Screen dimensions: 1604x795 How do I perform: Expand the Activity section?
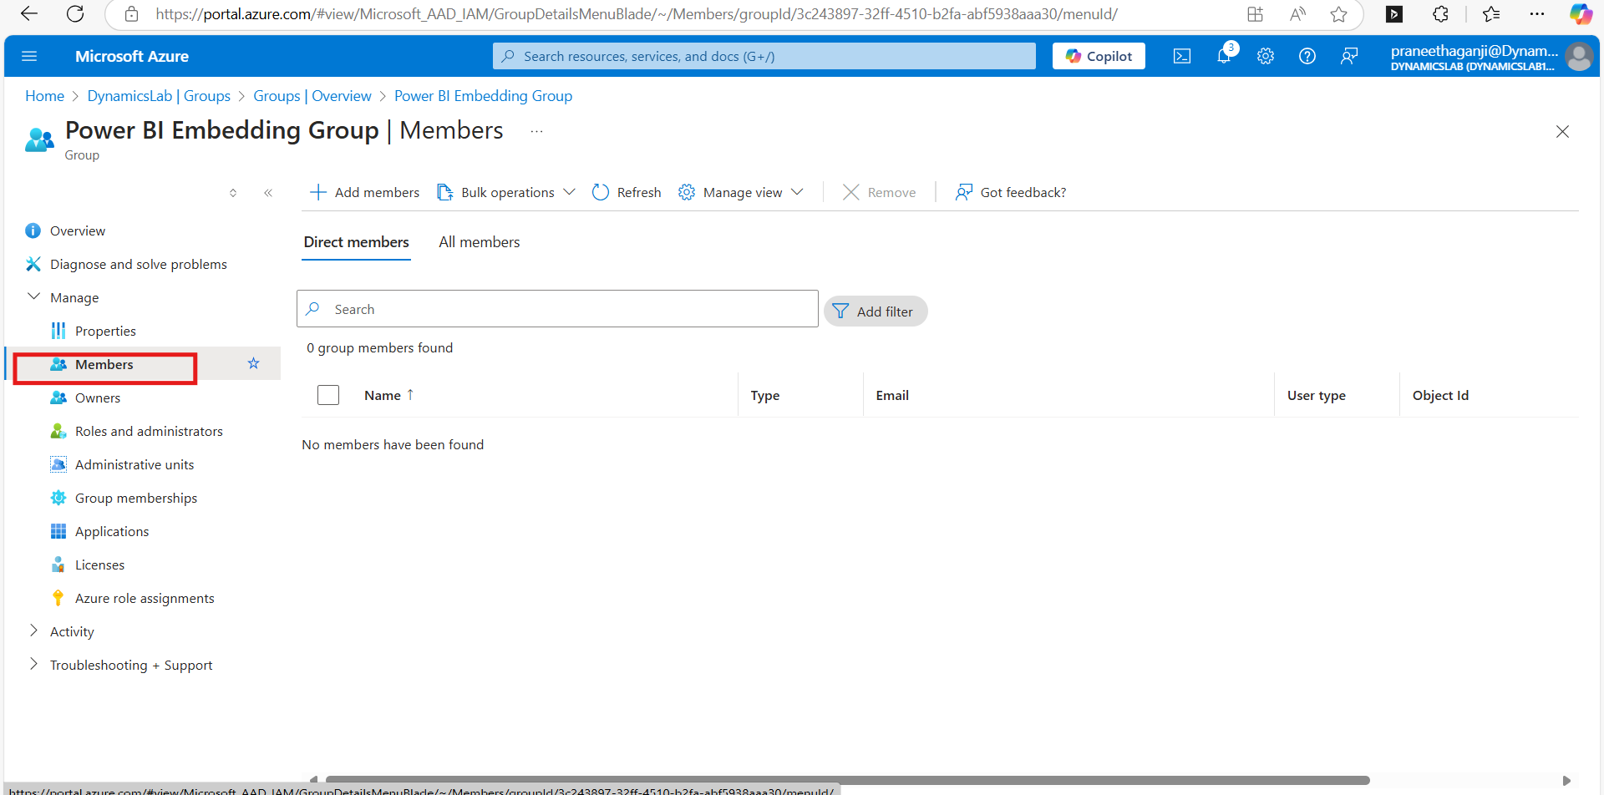coord(34,631)
